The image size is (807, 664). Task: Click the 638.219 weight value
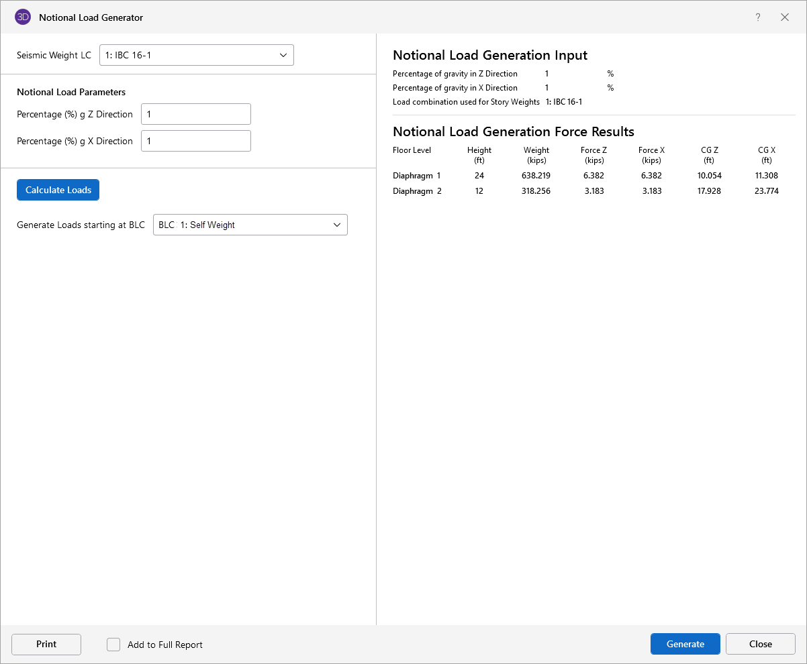coord(536,176)
